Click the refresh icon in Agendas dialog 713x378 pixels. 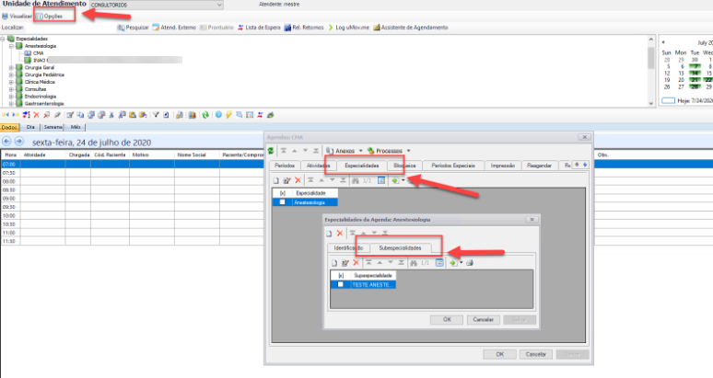[271, 151]
